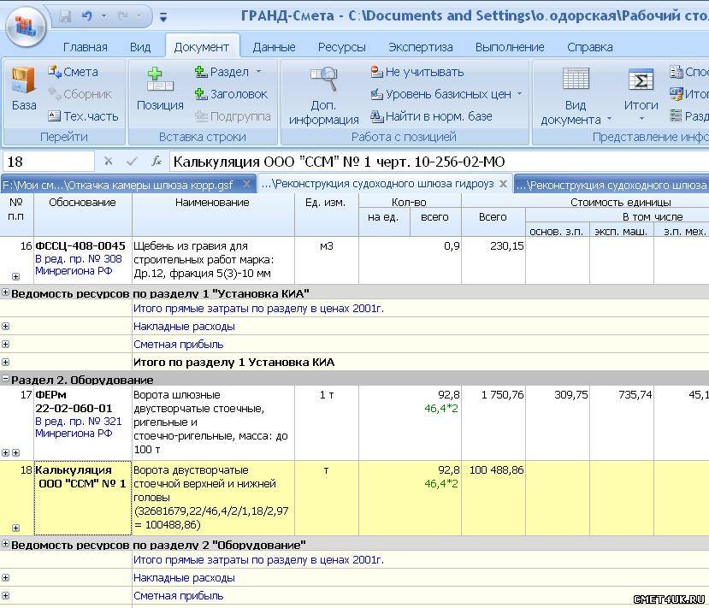This screenshot has height=608, width=709.
Task: Insert a Раздел section
Action: (x=222, y=72)
